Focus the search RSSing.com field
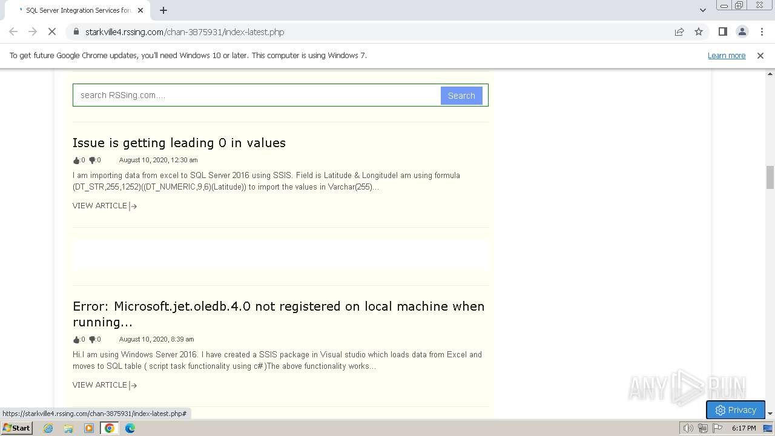The image size is (775, 436). [257, 95]
